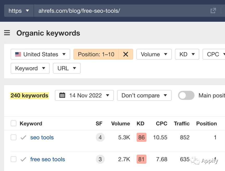Click the calendar icon beside 14 Nov 2022

coord(62,95)
